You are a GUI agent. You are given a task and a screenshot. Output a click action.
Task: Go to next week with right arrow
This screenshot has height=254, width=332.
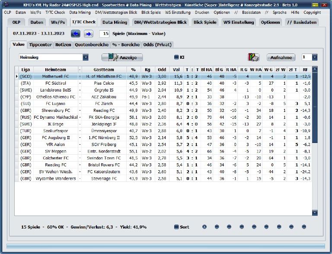click(89, 34)
